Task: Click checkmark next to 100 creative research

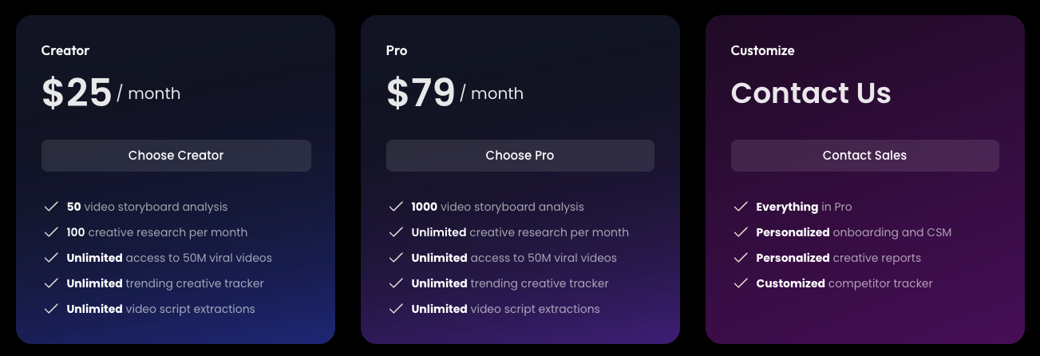Action: [51, 232]
